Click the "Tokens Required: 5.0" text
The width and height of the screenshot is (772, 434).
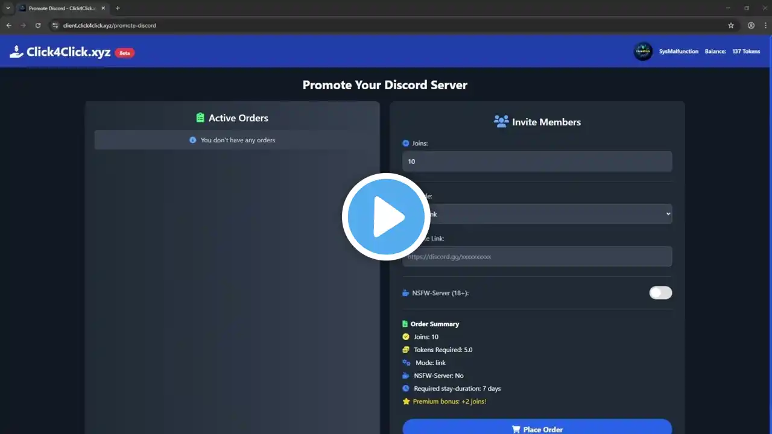(443, 350)
